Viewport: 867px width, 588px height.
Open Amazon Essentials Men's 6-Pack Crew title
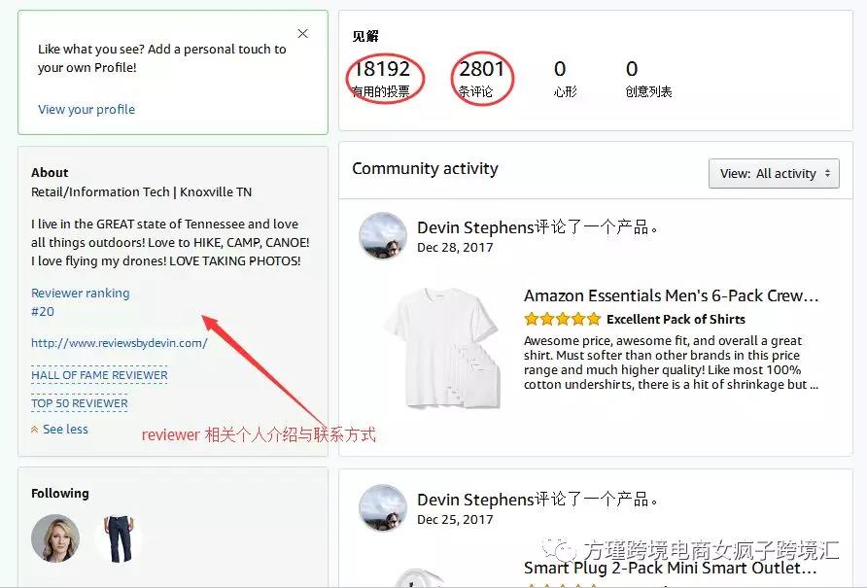(x=671, y=295)
